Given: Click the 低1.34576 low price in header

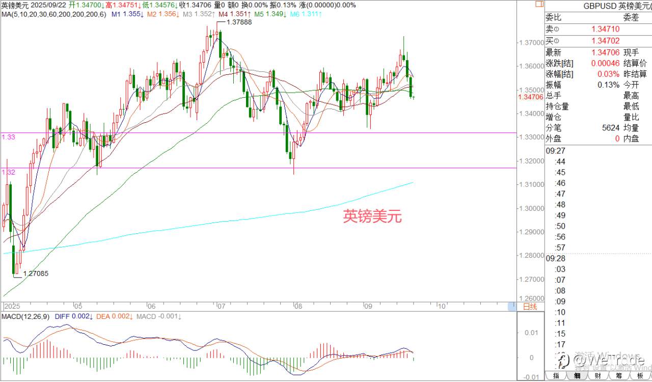Looking at the screenshot, I should pos(160,5).
